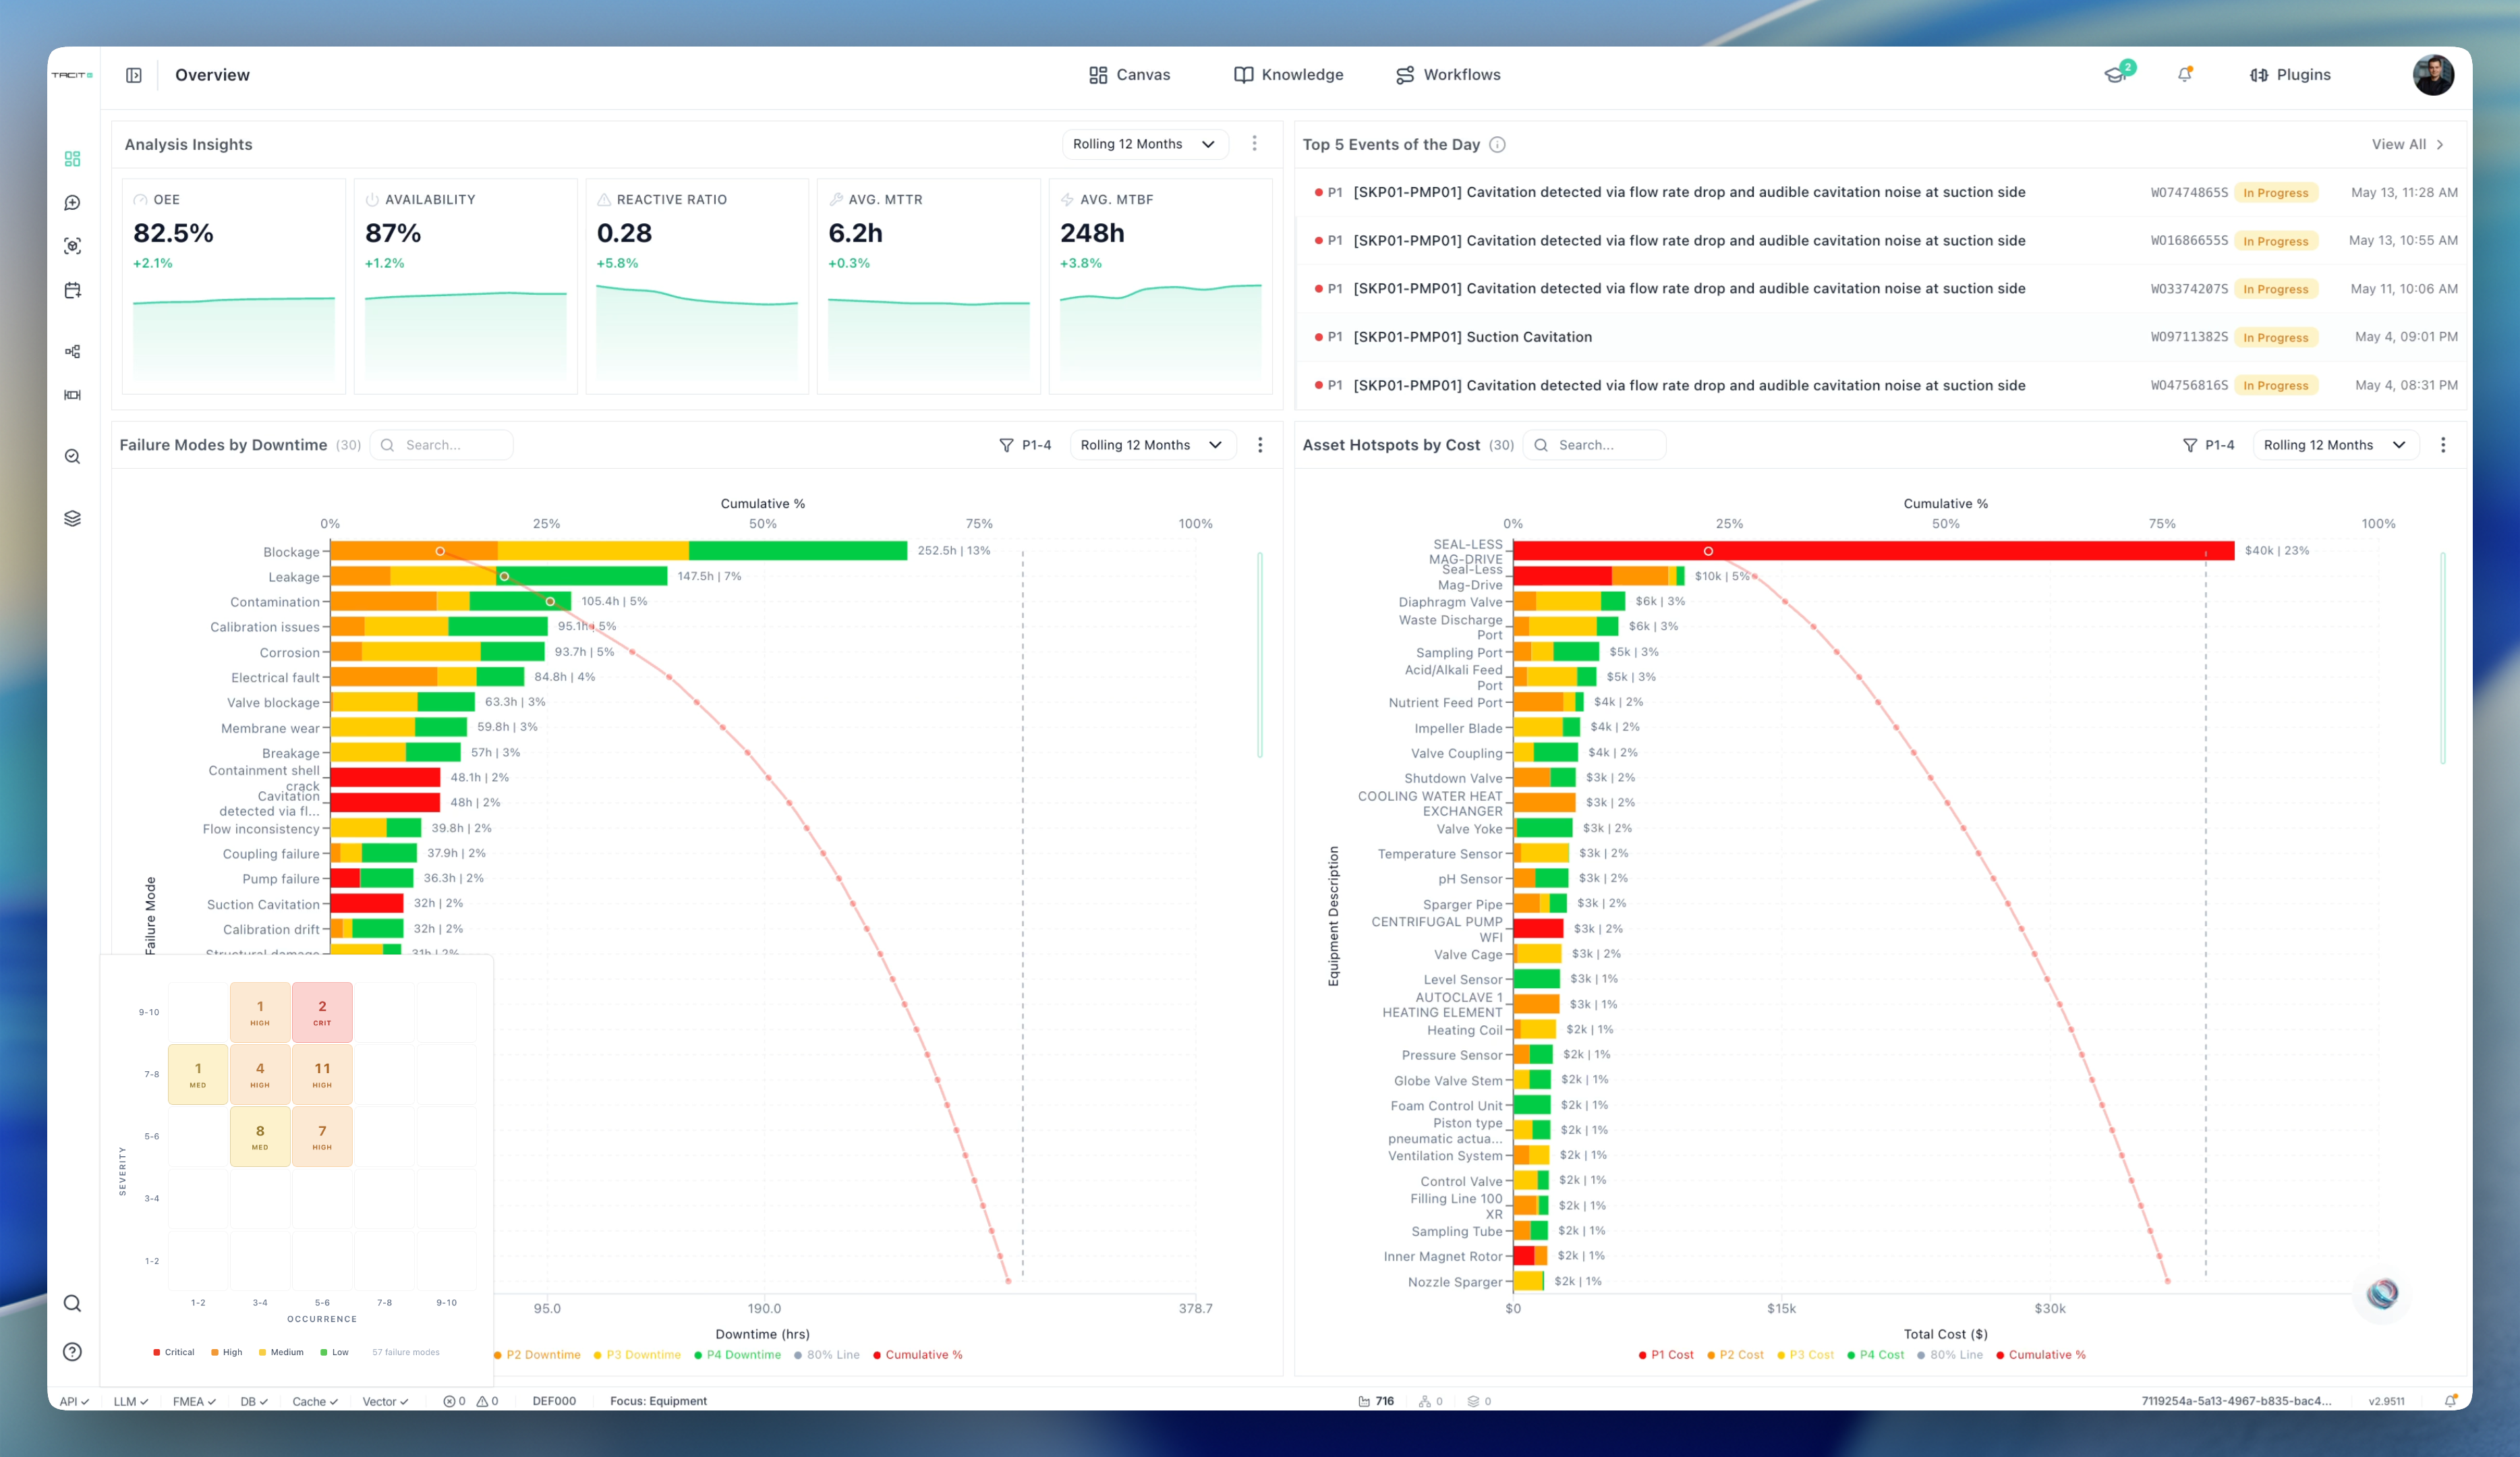Expand the Vector status dropdown
The height and width of the screenshot is (1457, 2520).
[385, 1401]
